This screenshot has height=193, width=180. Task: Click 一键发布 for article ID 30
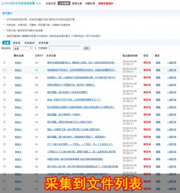[172, 152]
